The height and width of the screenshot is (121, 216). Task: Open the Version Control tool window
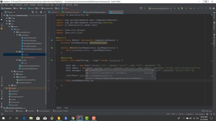click(60, 111)
